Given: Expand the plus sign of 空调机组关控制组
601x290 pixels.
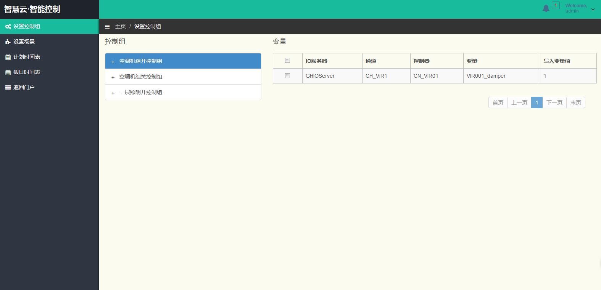Looking at the screenshot, I should pos(113,77).
